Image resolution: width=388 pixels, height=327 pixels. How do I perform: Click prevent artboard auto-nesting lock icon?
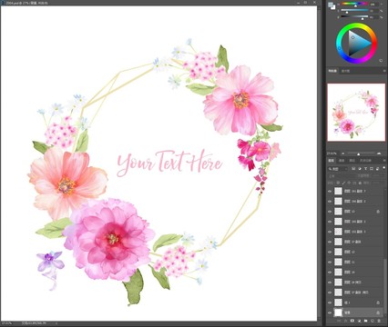354,183
